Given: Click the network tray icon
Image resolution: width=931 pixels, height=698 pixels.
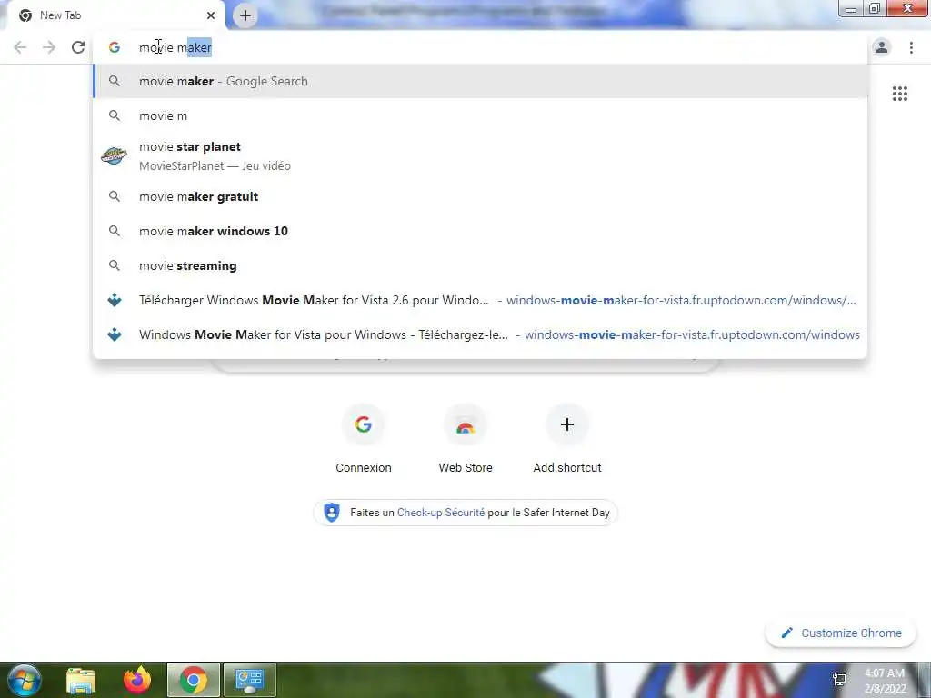Looking at the screenshot, I should click(x=839, y=680).
